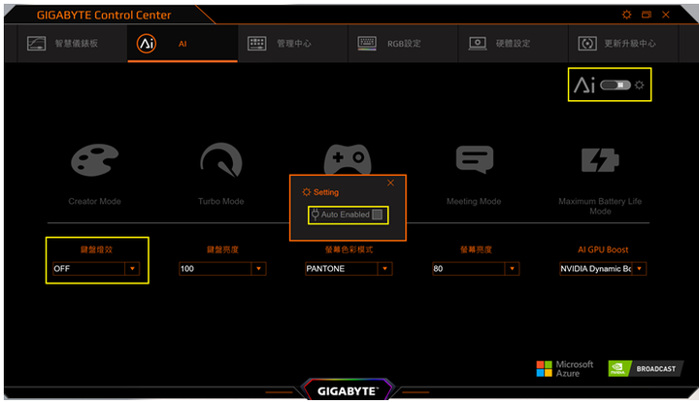
Task: Expand the 鍵盤亮度 dropdown arrow
Action: click(x=258, y=269)
